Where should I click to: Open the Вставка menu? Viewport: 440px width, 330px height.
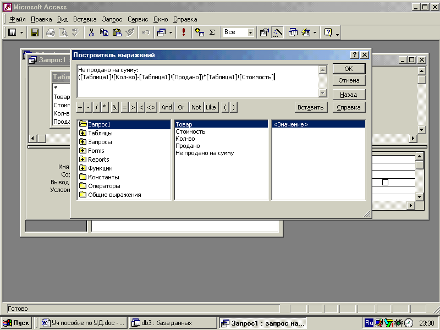[x=85, y=19]
